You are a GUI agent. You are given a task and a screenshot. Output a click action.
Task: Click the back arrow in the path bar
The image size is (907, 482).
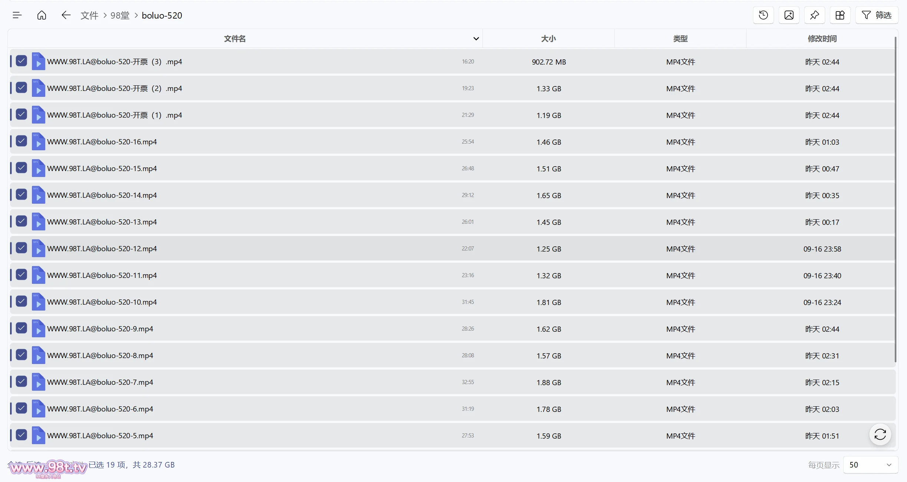coord(66,15)
